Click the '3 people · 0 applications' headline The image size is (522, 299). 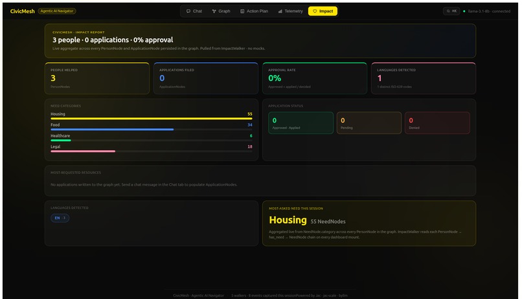click(113, 40)
